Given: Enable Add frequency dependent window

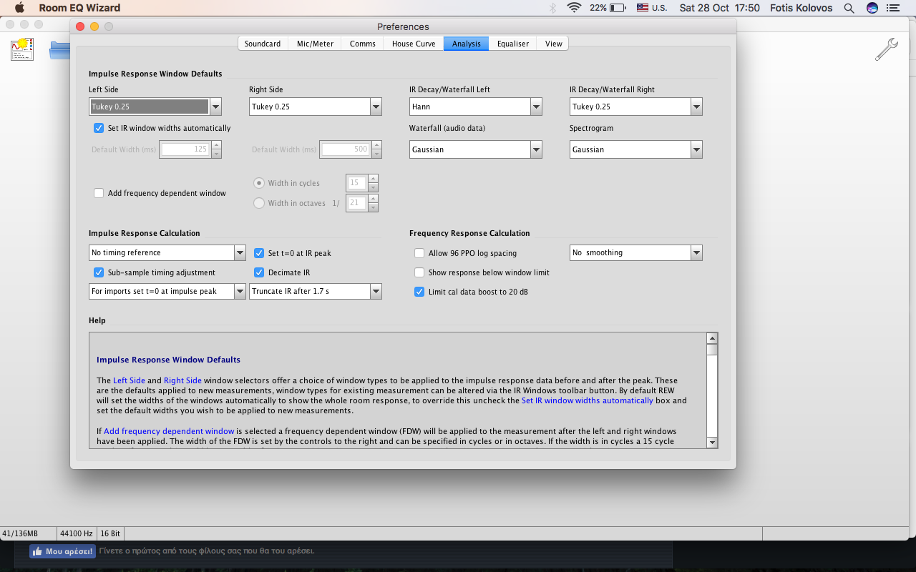Looking at the screenshot, I should coord(99,193).
